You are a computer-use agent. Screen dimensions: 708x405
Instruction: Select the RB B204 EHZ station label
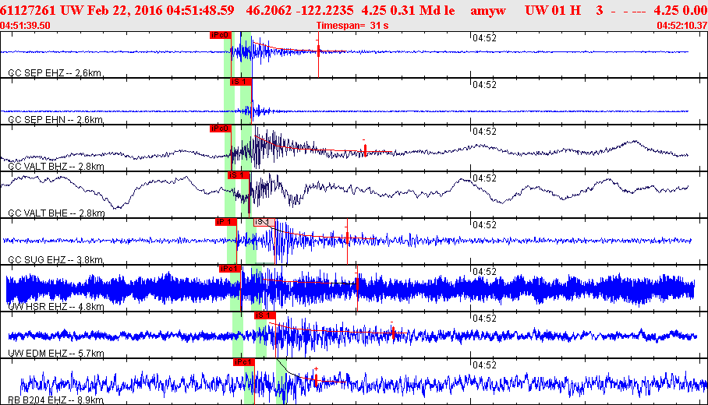click(56, 399)
